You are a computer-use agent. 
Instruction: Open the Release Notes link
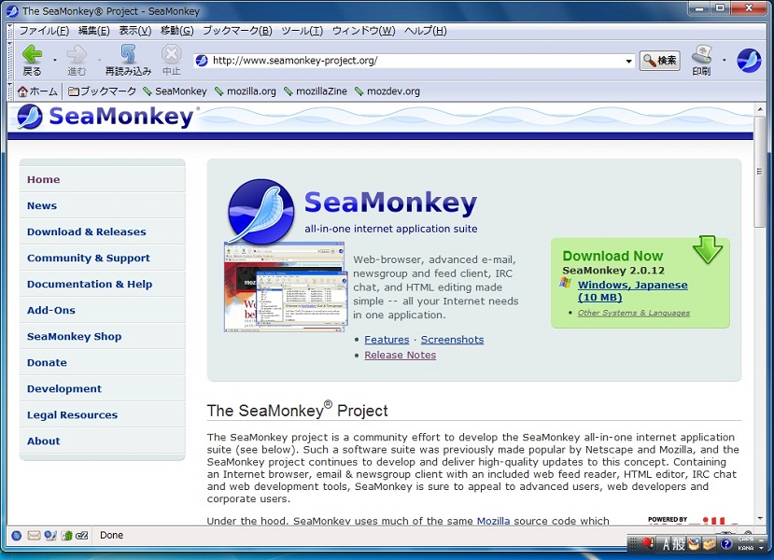click(400, 355)
